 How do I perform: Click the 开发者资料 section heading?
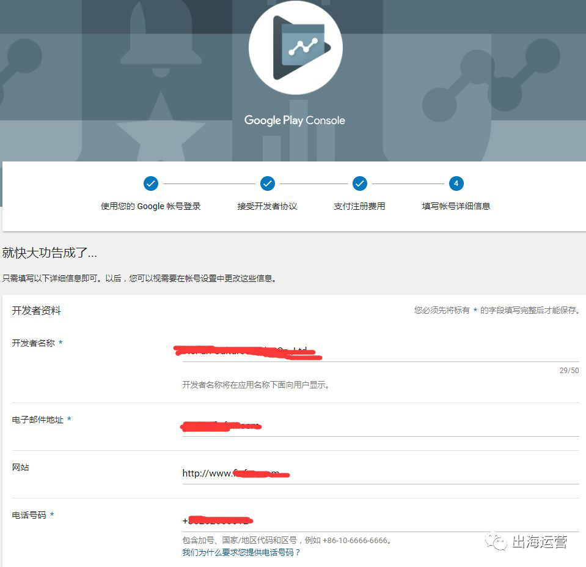click(37, 311)
